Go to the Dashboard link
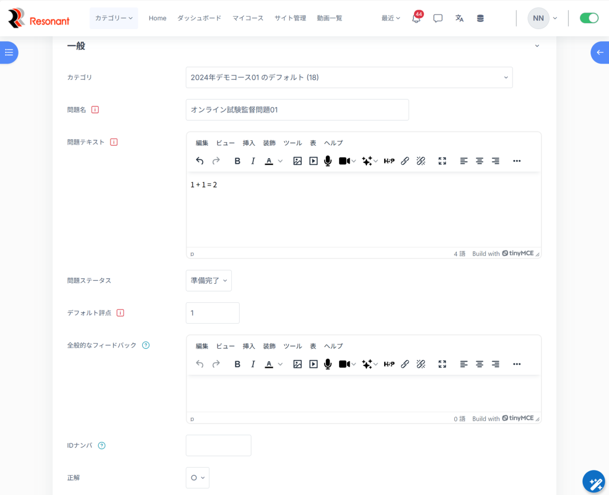This screenshot has width=609, height=495. pos(199,18)
